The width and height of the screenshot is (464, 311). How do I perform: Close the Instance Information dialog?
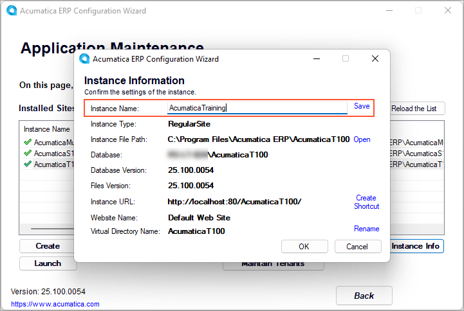tap(375, 58)
